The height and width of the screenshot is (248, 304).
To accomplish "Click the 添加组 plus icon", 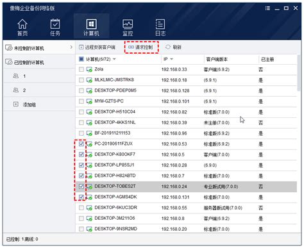I will tap(16, 104).
